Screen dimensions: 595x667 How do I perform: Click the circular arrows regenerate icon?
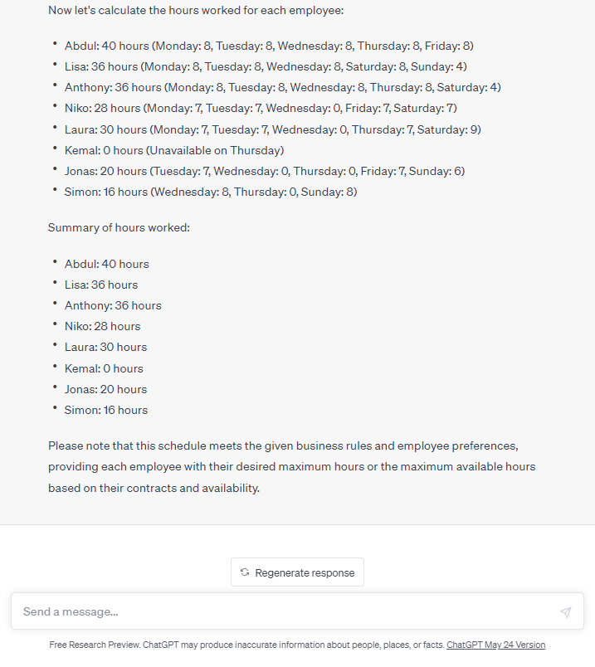tap(245, 572)
